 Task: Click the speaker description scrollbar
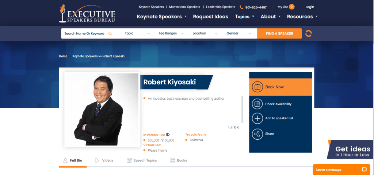click(242, 109)
